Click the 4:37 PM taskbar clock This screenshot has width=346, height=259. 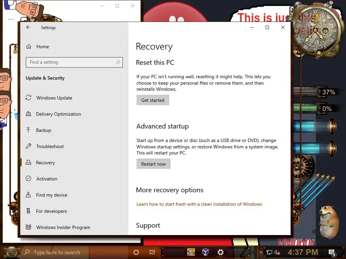point(303,252)
